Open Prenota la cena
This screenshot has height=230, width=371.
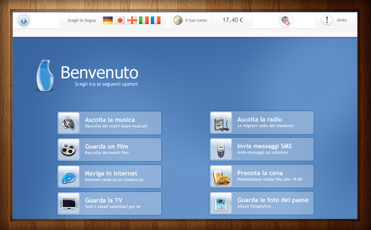tap(262, 176)
